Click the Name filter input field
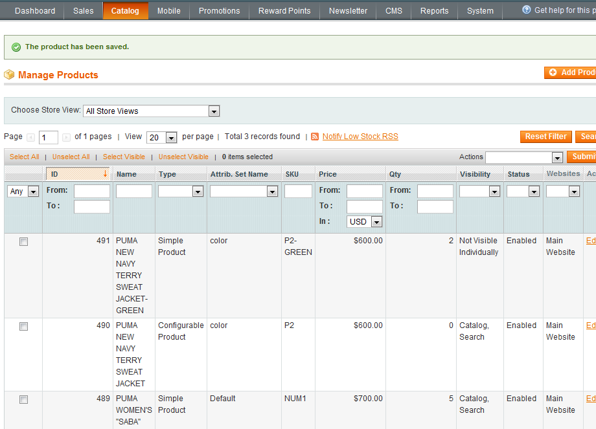The image size is (596, 429). click(134, 191)
